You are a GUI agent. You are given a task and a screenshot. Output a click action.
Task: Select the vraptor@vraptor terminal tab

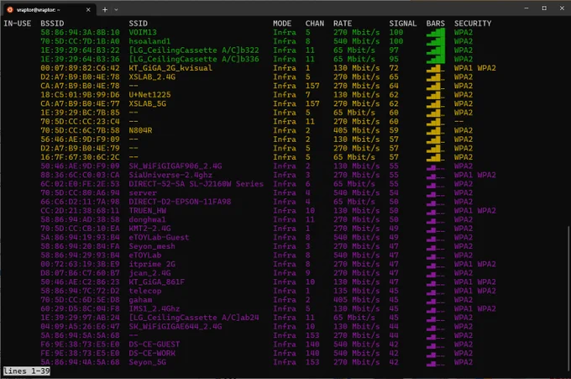(50, 10)
